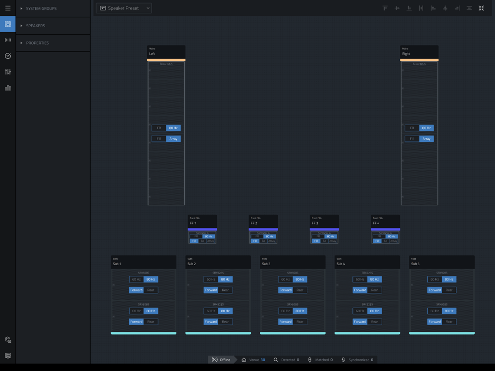Select 80 Hz on FF 2
Viewport: 495px width, 371px height.
[269, 236]
